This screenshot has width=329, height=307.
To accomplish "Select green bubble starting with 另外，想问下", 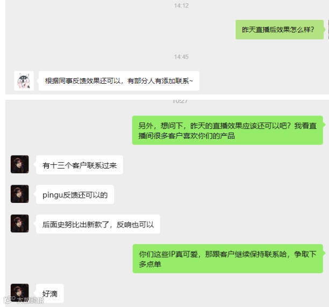I will coord(227,130).
